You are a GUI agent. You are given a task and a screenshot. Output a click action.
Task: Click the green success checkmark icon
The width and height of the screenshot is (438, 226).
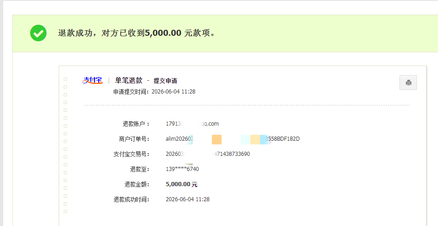[x=38, y=33]
